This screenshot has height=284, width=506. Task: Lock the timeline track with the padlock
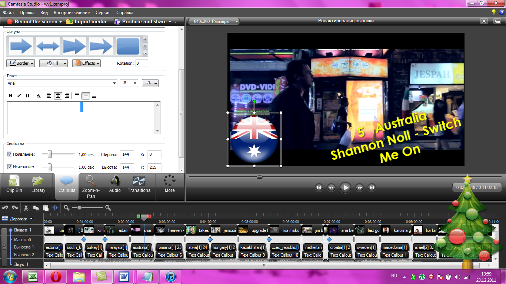coord(4,247)
